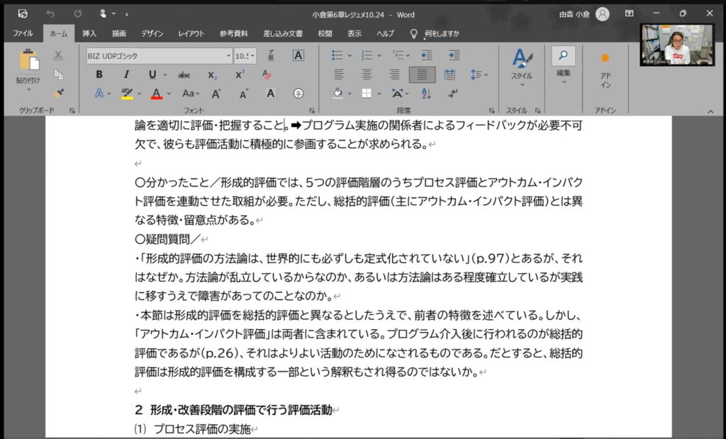Click the enclosed character (囲い文字) icon
Viewport: 726px width, 439px height.
[x=298, y=93]
